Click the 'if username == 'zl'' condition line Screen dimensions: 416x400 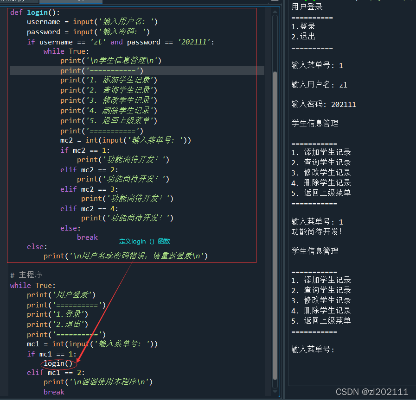(x=121, y=42)
